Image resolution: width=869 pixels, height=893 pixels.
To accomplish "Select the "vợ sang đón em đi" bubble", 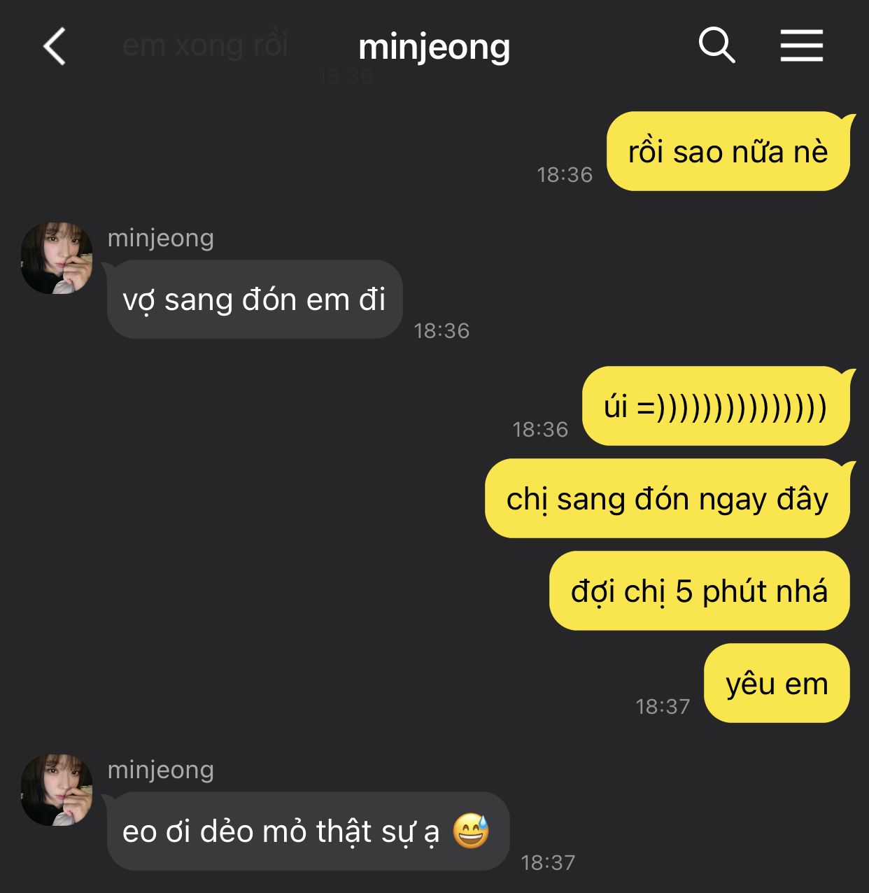I will (x=254, y=300).
